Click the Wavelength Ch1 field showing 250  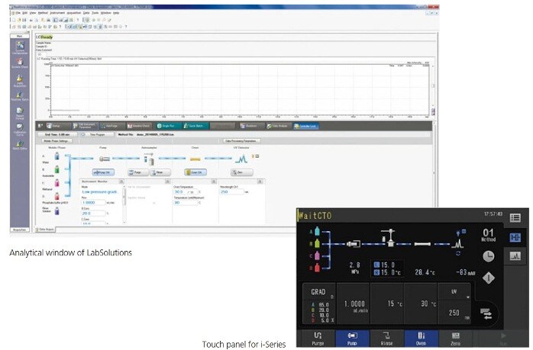(231, 192)
